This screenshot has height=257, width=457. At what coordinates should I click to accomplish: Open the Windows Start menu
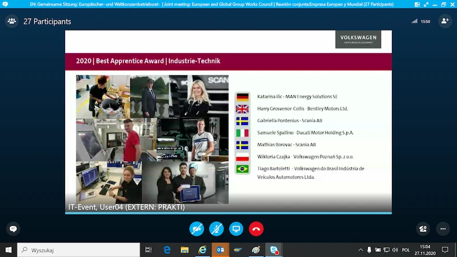click(9, 250)
